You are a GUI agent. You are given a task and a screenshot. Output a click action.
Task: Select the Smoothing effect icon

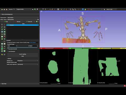(x=2, y=36)
